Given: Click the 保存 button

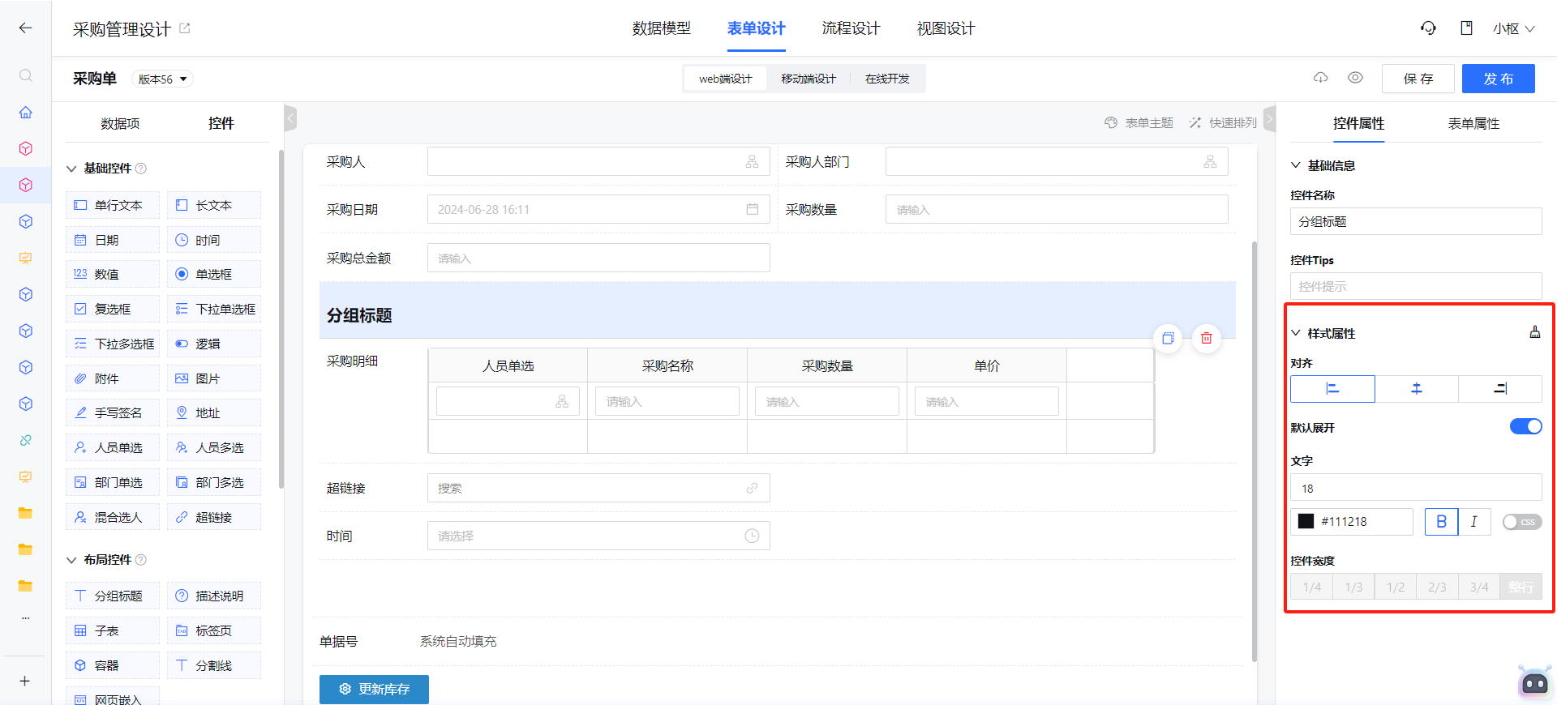Looking at the screenshot, I should pyautogui.click(x=1418, y=79).
